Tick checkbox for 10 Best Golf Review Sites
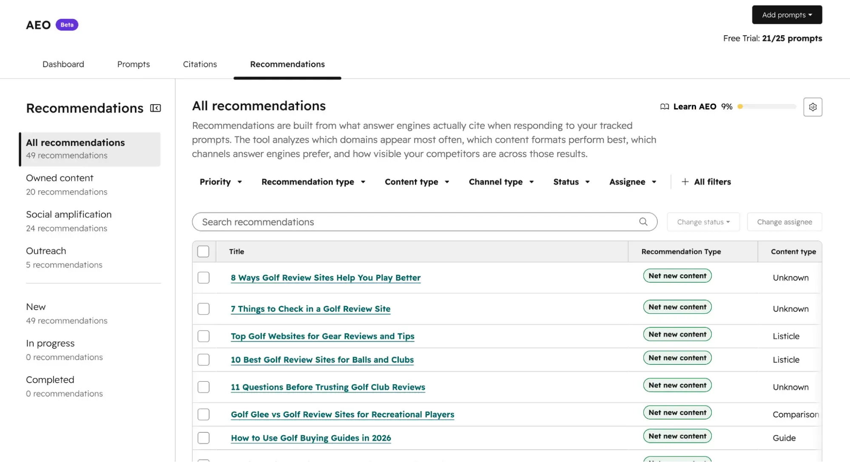This screenshot has width=850, height=462. (203, 360)
